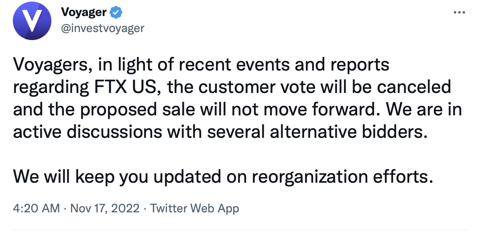Open the @investvoyager handle link
480x234 pixels.
pyautogui.click(x=102, y=28)
